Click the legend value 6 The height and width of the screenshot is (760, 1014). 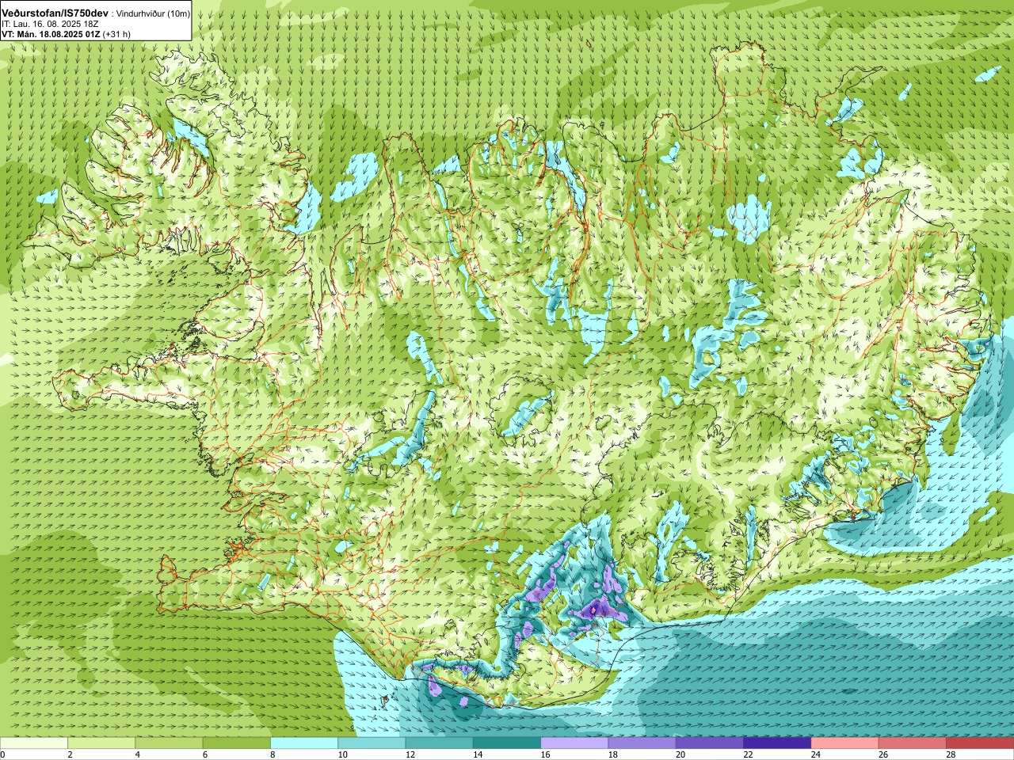click(x=205, y=754)
